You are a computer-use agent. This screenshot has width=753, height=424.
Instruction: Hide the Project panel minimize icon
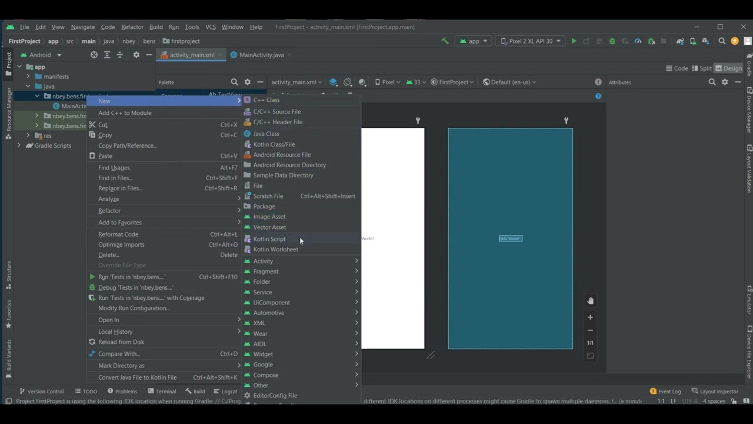click(149, 55)
